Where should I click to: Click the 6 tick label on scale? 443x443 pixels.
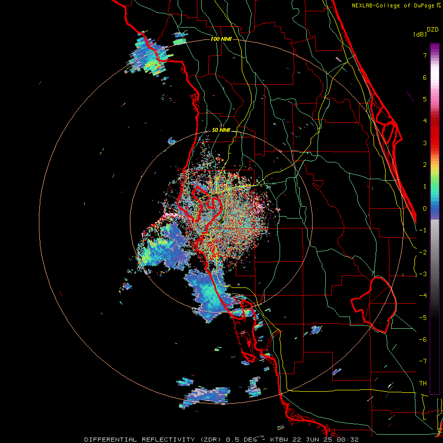pos(425,77)
